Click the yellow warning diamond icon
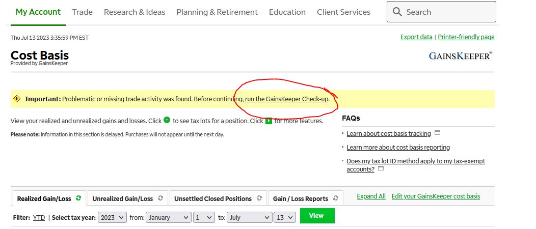Screen dimensions: 536x229 [17, 99]
